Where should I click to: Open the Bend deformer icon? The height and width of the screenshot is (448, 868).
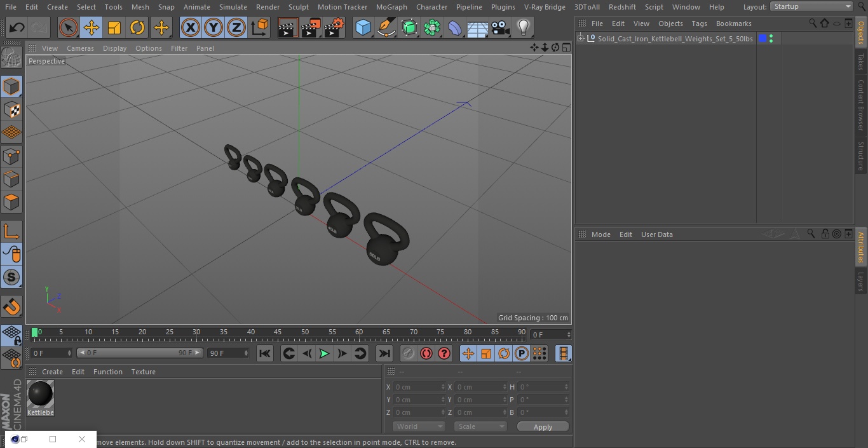tap(455, 27)
